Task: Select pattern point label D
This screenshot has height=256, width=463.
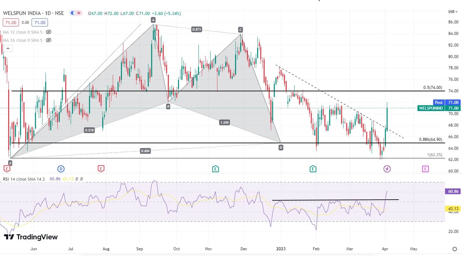Action: pos(281,147)
